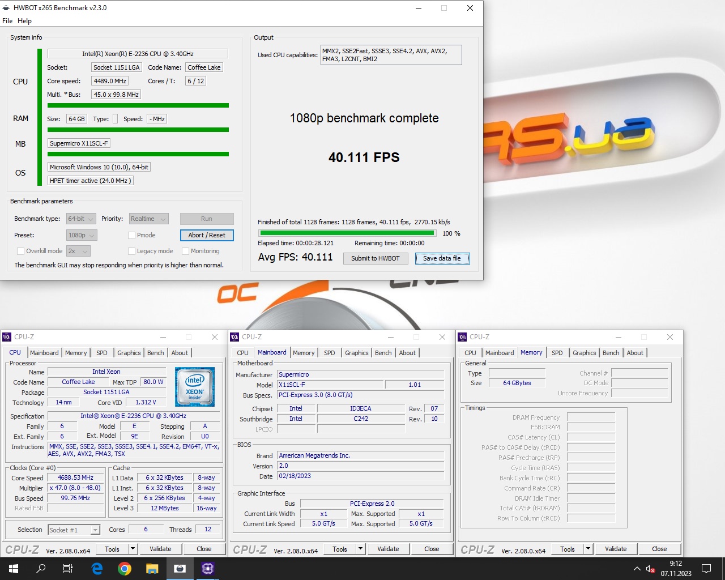Open the notification center icon
Viewport: 725px width, 580px height.
pos(706,568)
